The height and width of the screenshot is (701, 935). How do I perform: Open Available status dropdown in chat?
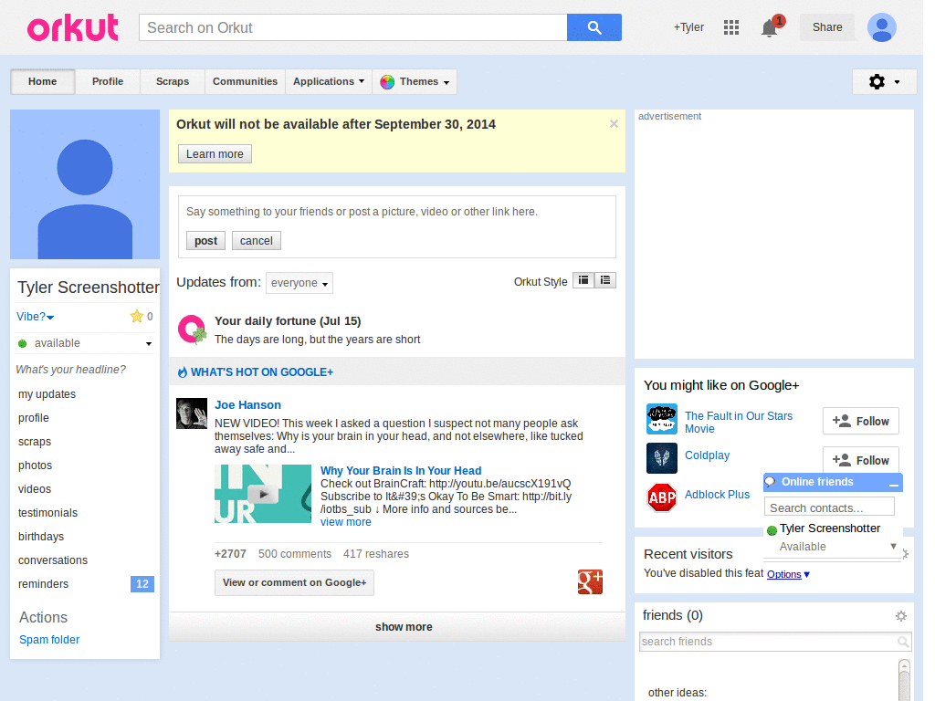tap(893, 546)
